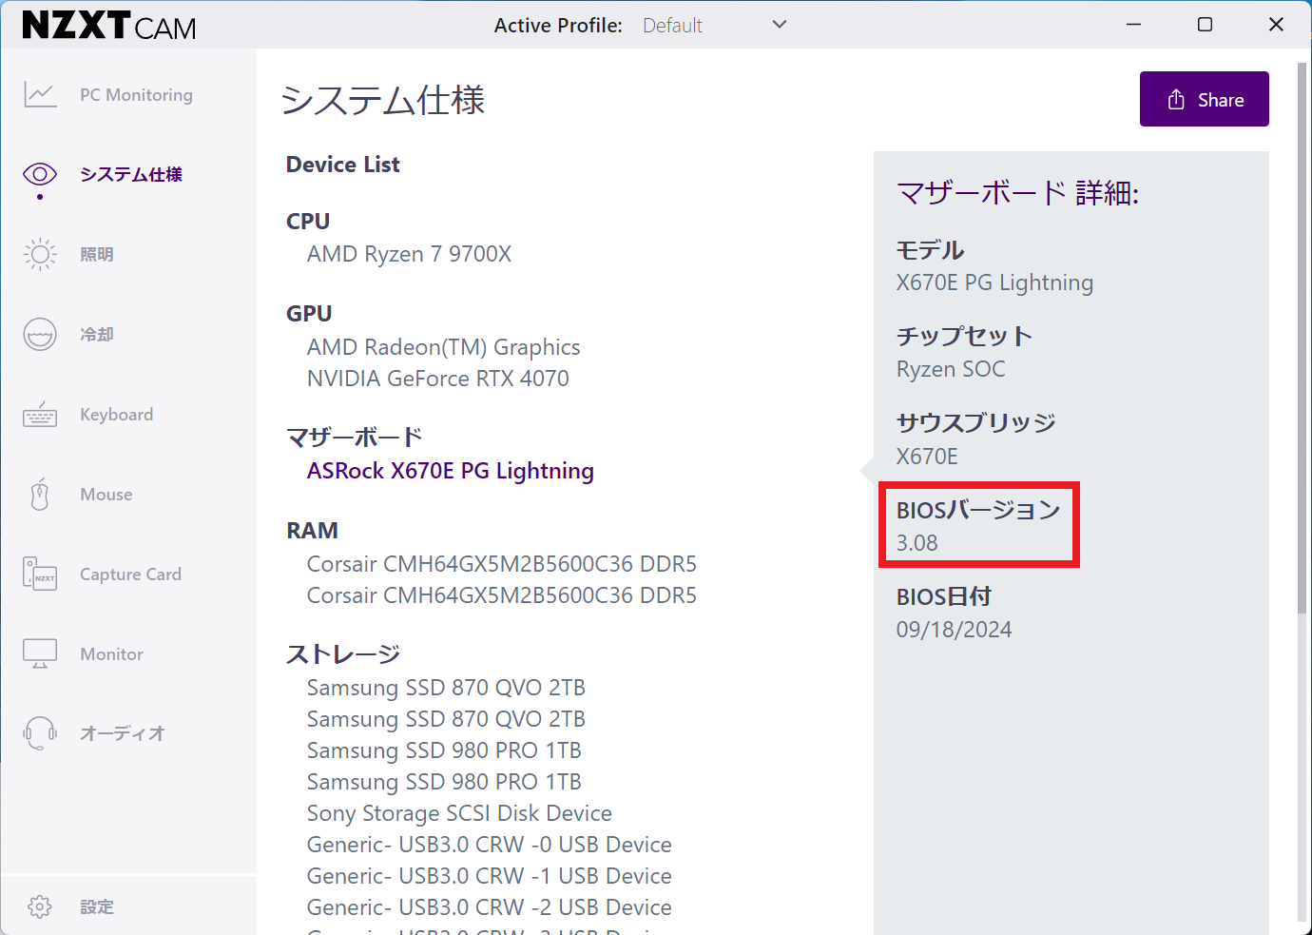Click the Mouse icon in sidebar
Viewport: 1312px width, 935px height.
click(40, 495)
